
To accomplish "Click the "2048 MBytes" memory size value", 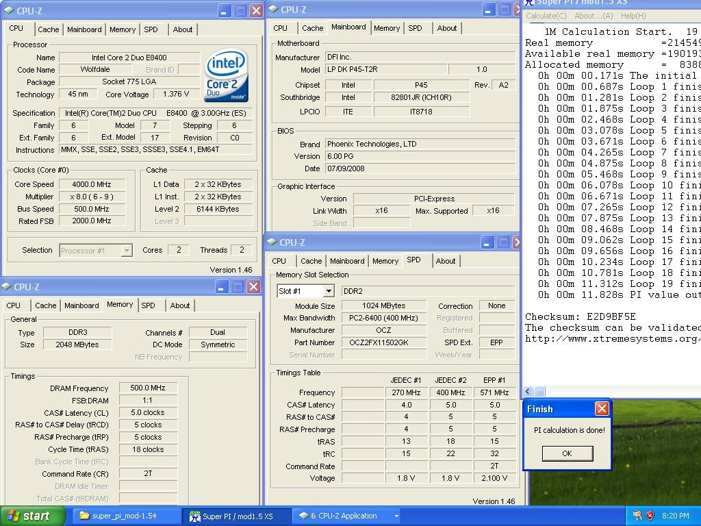I will click(x=77, y=345).
